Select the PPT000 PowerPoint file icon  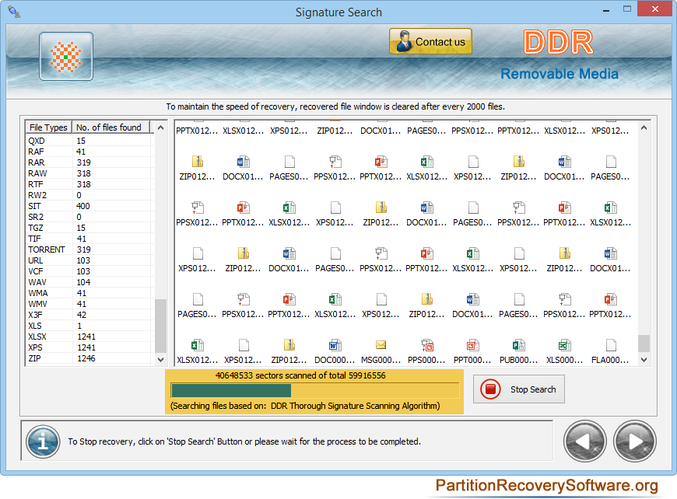(x=472, y=345)
